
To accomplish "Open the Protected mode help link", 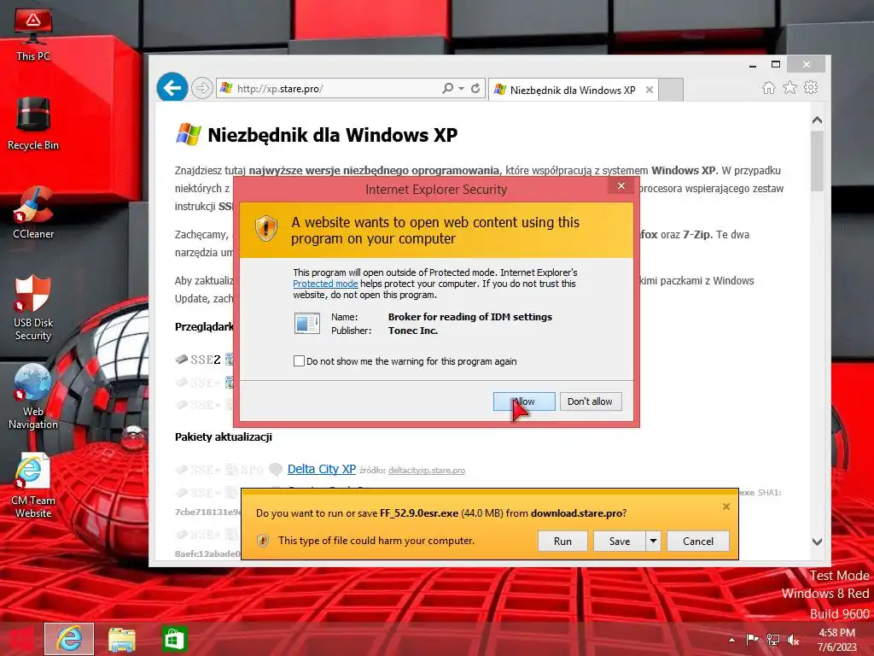I will point(325,284).
